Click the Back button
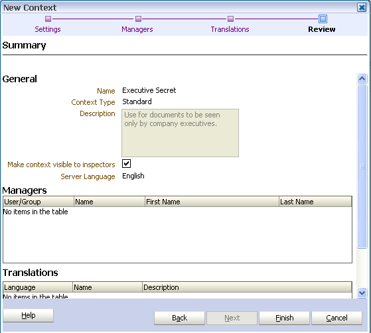This screenshot has height=333, width=371. (179, 318)
